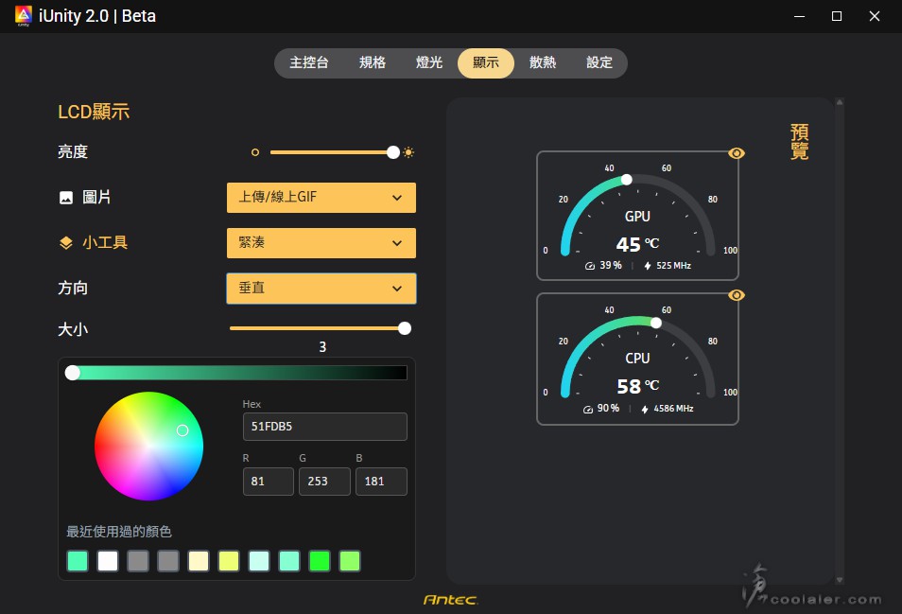The height and width of the screenshot is (614, 902).
Task: Click the Hex color input field
Action: point(324,427)
